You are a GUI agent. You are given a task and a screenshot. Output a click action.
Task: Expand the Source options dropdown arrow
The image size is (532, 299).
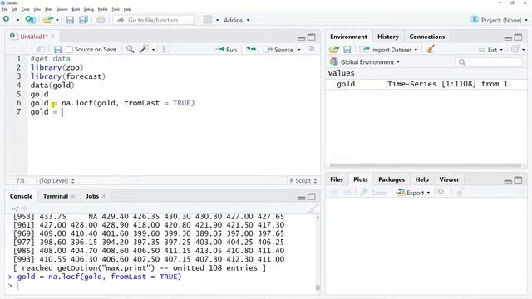[299, 50]
